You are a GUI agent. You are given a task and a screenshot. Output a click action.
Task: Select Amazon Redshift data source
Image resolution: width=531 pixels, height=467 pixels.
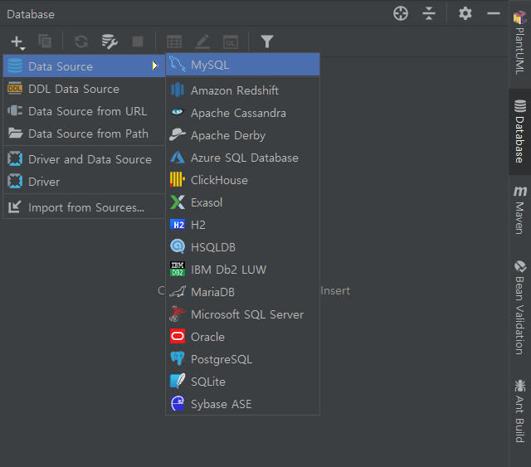coord(242,90)
